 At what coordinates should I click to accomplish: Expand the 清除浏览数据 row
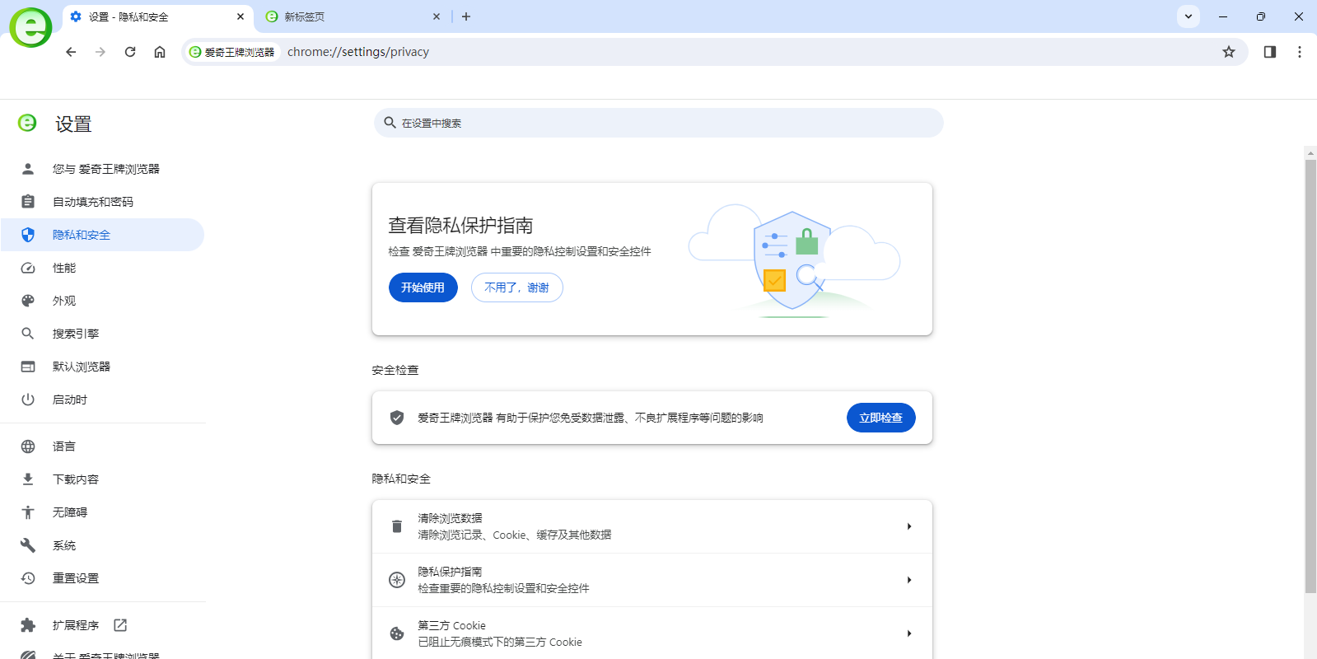click(908, 526)
